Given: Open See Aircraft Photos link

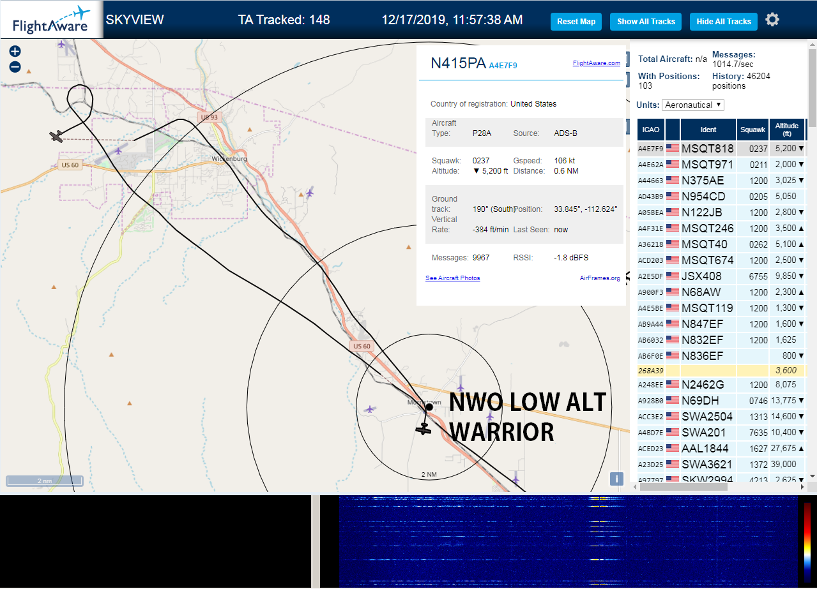Looking at the screenshot, I should coord(453,278).
